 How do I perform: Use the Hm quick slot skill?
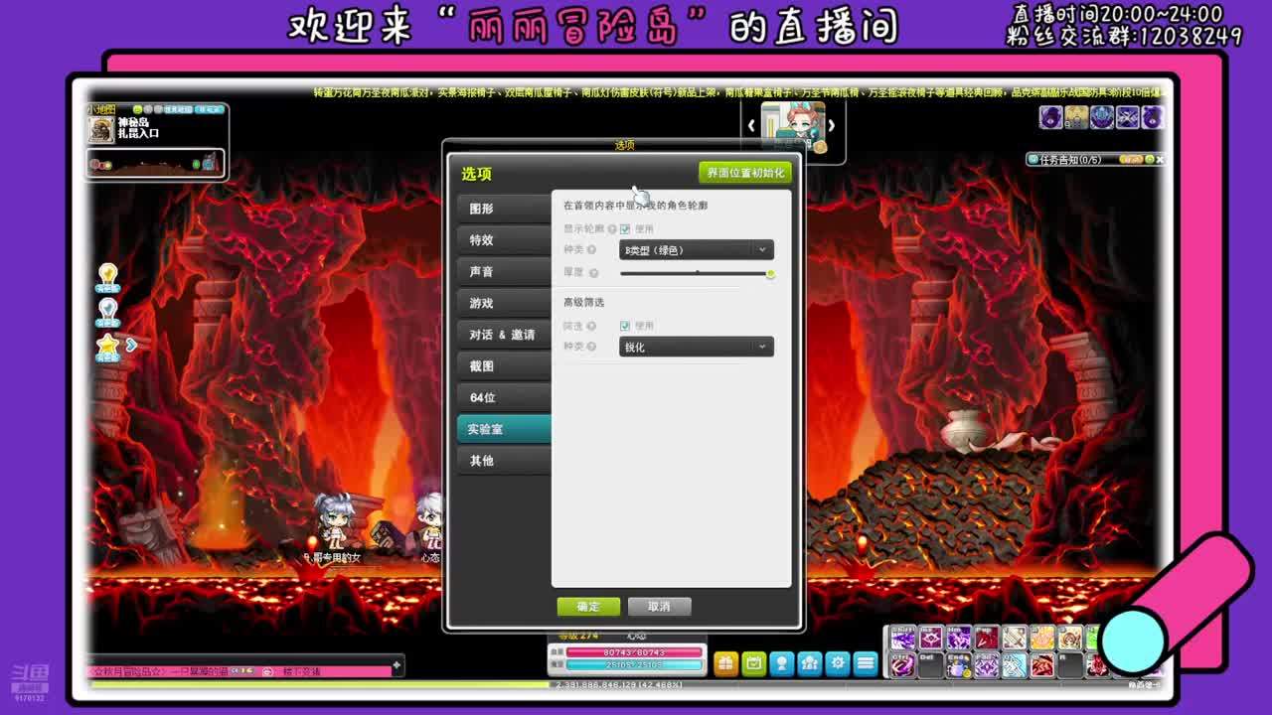(958, 638)
